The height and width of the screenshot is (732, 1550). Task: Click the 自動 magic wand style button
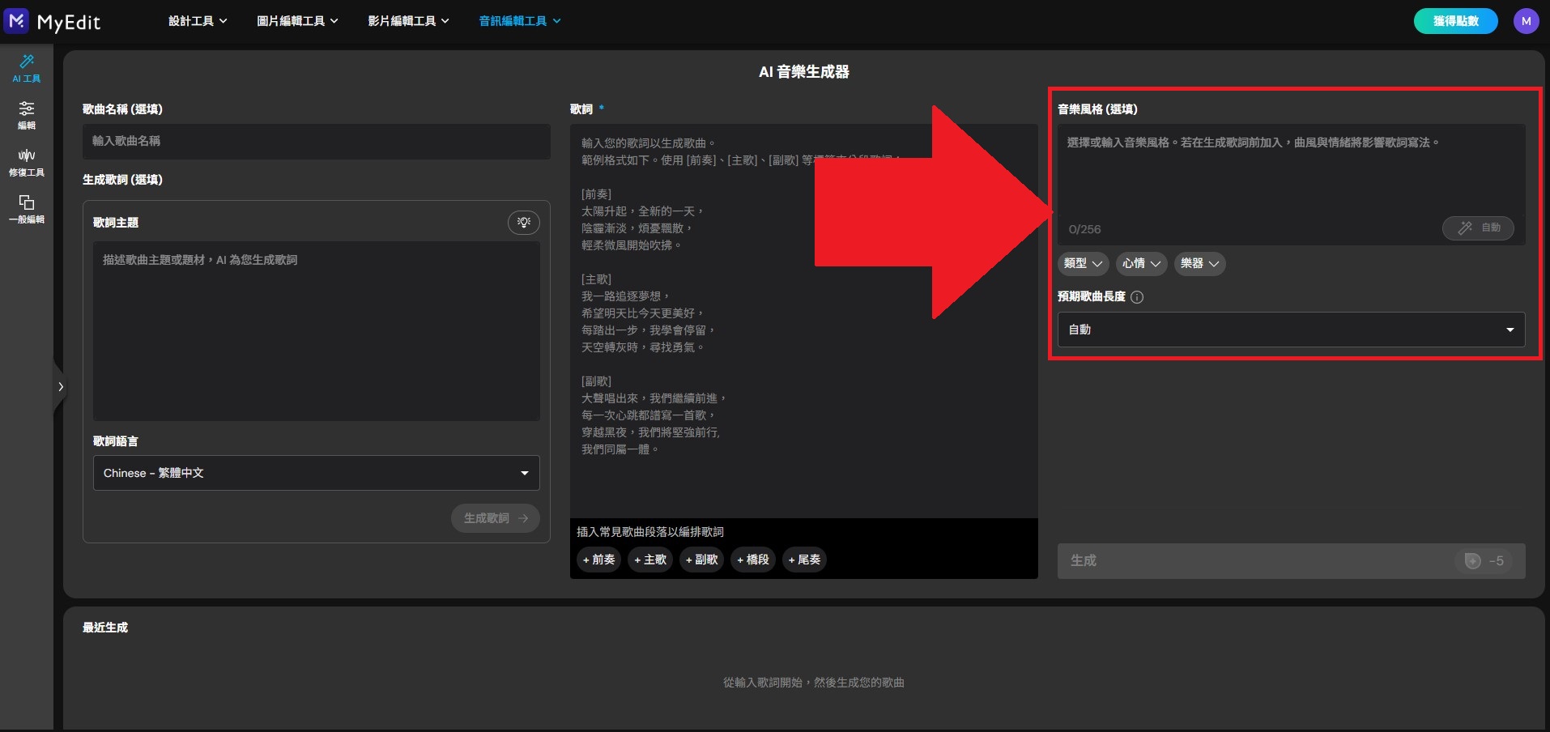[x=1478, y=228]
